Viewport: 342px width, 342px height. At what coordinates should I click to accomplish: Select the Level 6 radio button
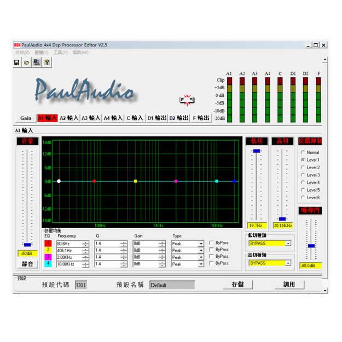pyautogui.click(x=303, y=198)
